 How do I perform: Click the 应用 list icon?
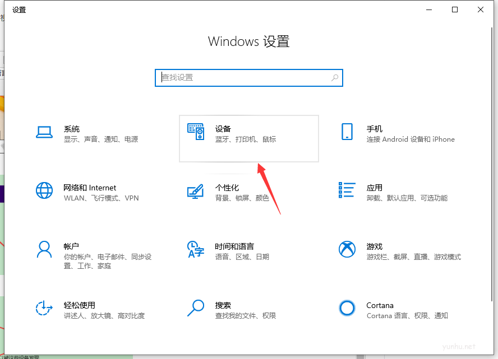(x=347, y=190)
